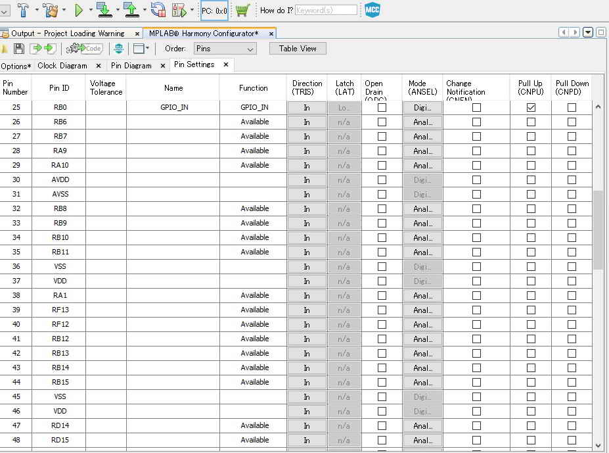
Task: Open the Clean and Build dropdown arrow
Action: (64, 10)
